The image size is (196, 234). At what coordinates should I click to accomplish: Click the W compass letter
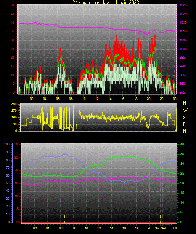[x=185, y=110]
